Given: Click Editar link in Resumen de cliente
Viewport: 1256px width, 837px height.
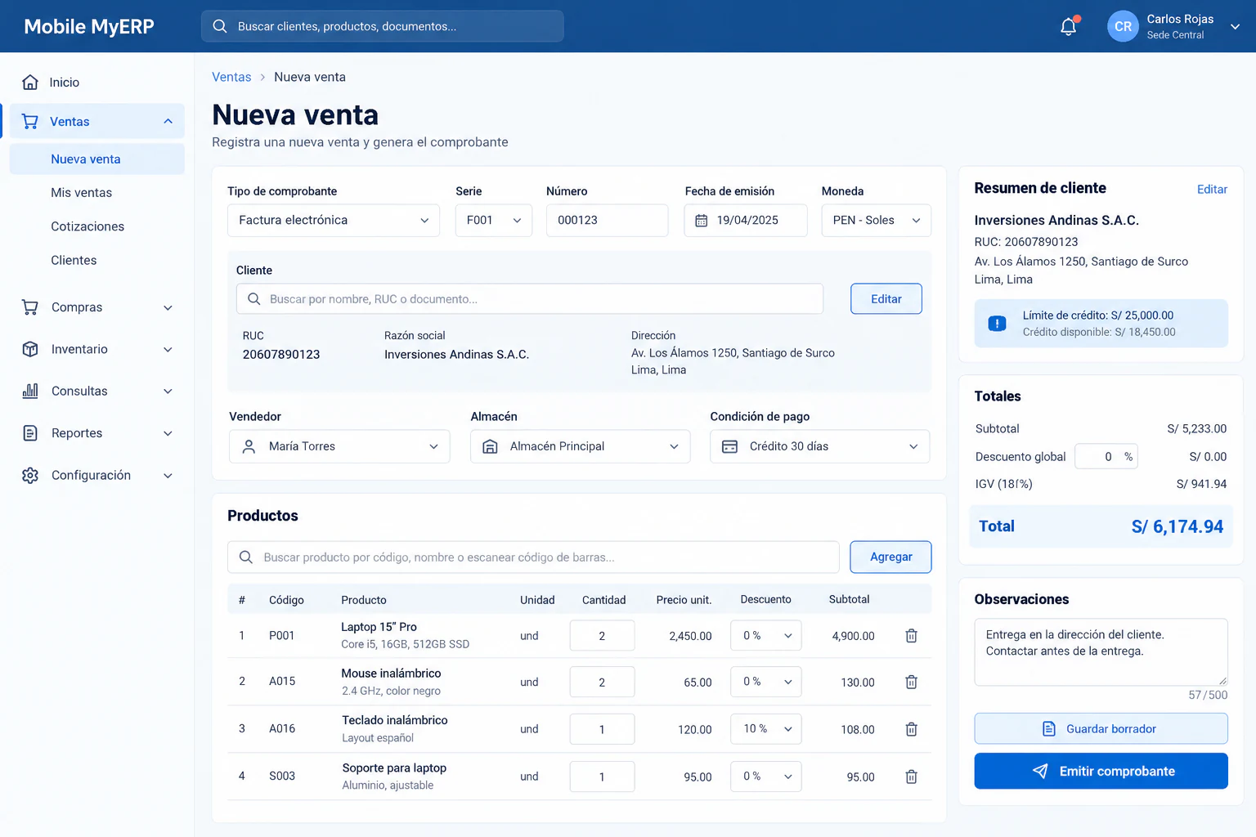Looking at the screenshot, I should tap(1212, 190).
